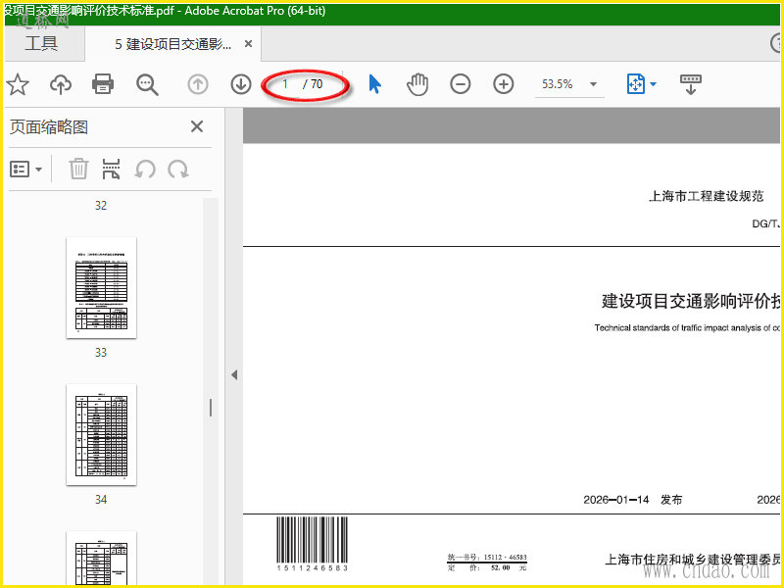This screenshot has width=784, height=588.
Task: Click the extract/split pages icon
Action: pyautogui.click(x=111, y=169)
